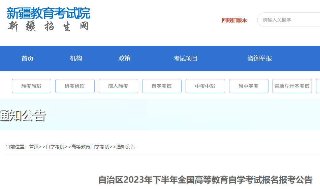Click the 新疆招生网 calligraphy text

(49, 26)
